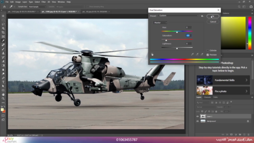Select the Hand tool
Screen dimensions: 254x143
(3, 95)
